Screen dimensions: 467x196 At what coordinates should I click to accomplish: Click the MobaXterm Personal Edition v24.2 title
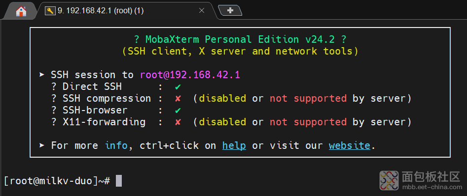[240, 39]
